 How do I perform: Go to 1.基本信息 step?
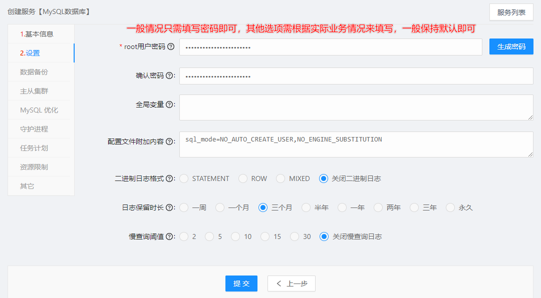click(x=37, y=34)
